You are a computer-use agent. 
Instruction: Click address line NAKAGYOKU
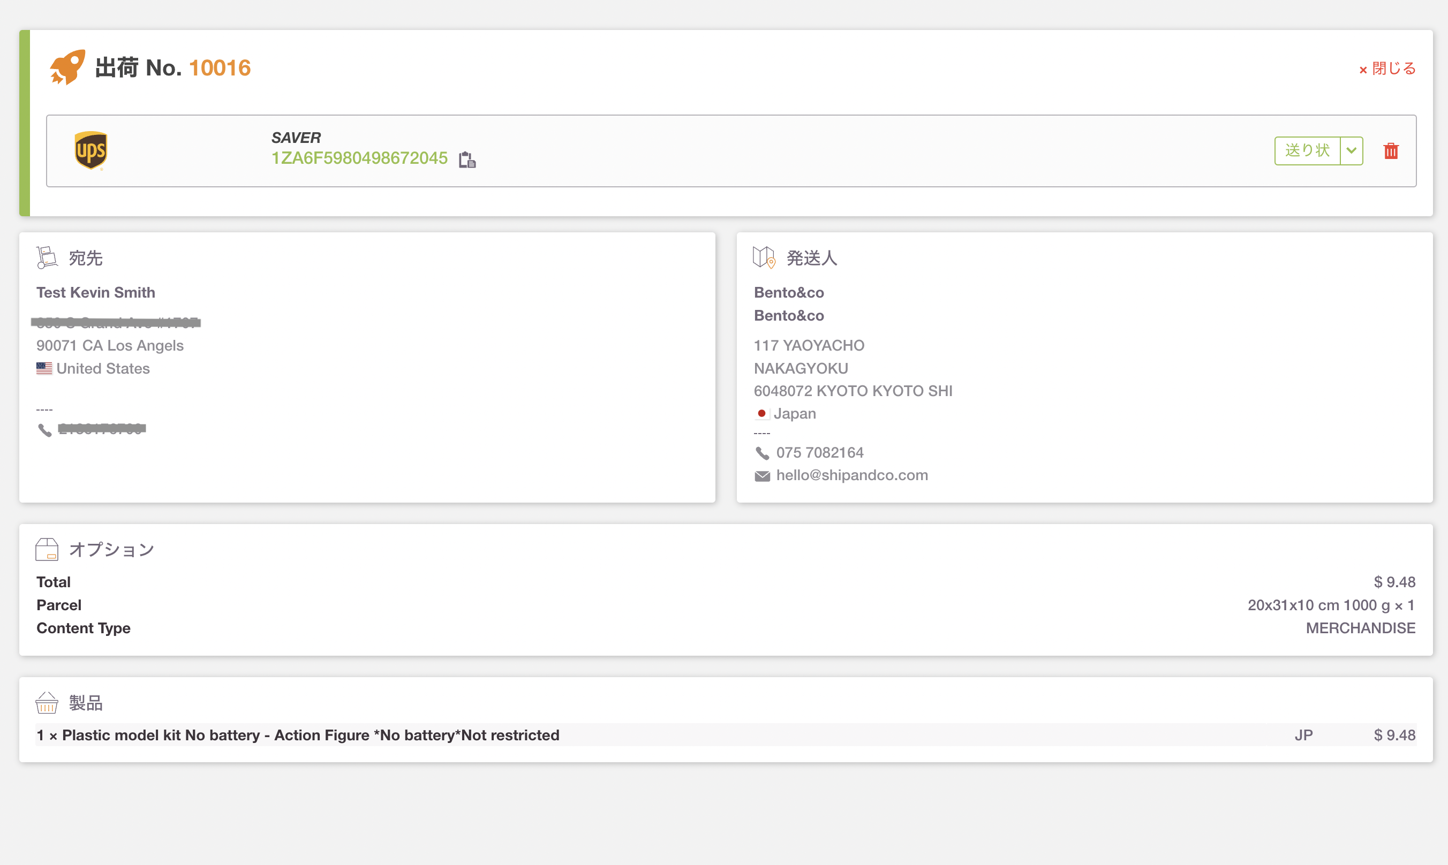[x=801, y=368]
